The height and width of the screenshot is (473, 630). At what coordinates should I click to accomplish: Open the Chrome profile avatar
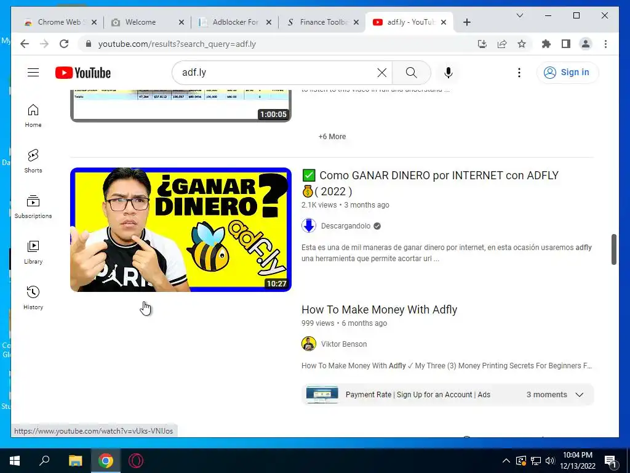(x=586, y=44)
